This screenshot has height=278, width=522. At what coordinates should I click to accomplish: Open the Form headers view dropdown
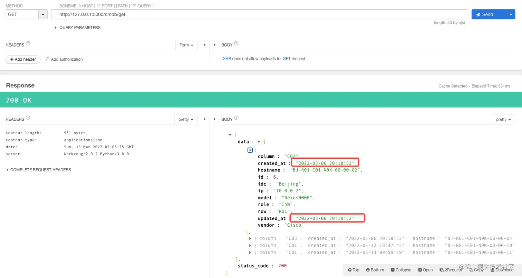(x=186, y=45)
